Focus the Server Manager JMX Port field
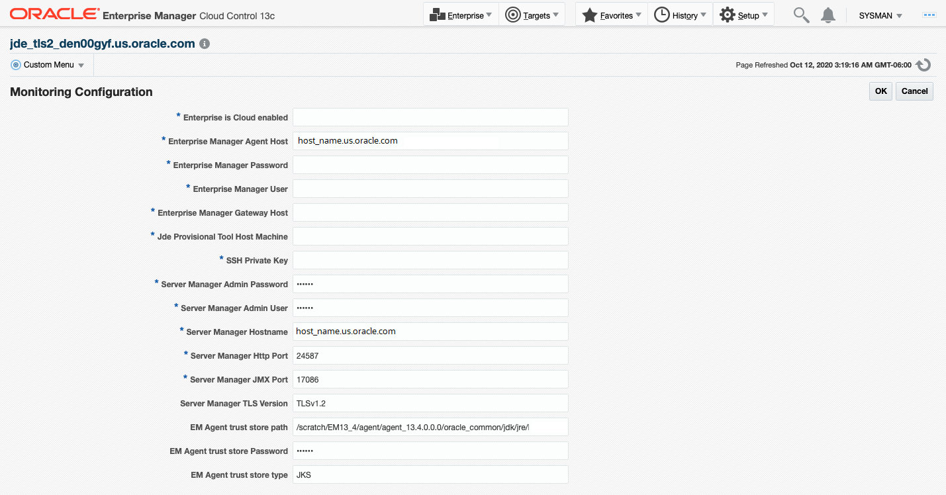The image size is (946, 495). (x=430, y=379)
